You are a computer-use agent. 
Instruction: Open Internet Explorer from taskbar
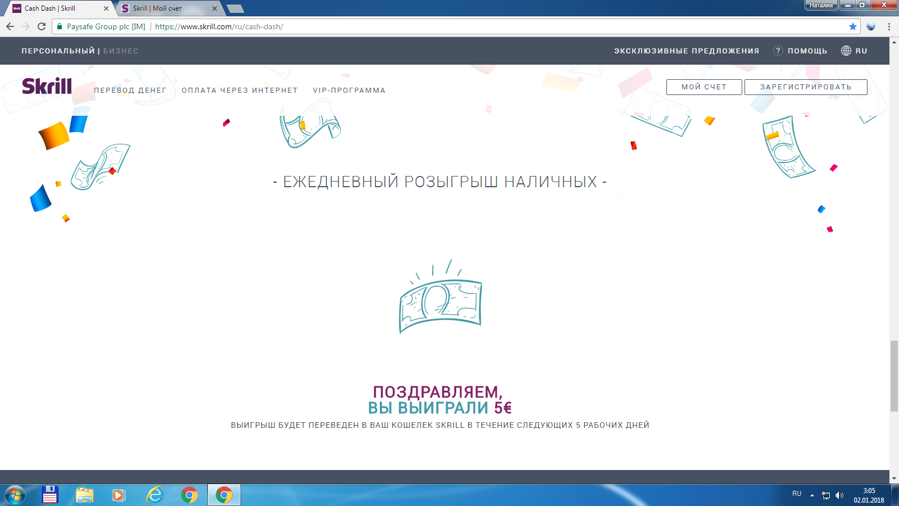click(x=155, y=495)
